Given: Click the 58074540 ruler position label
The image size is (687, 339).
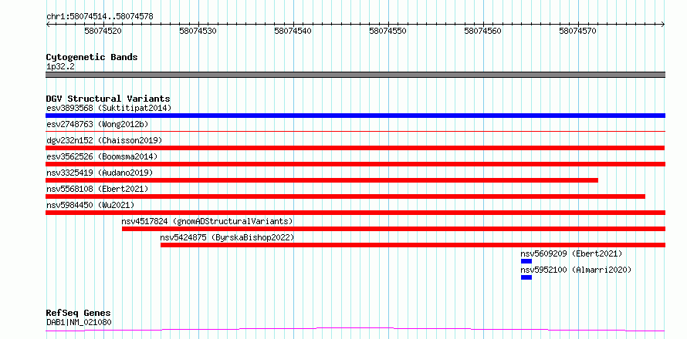Looking at the screenshot, I should 293,31.
